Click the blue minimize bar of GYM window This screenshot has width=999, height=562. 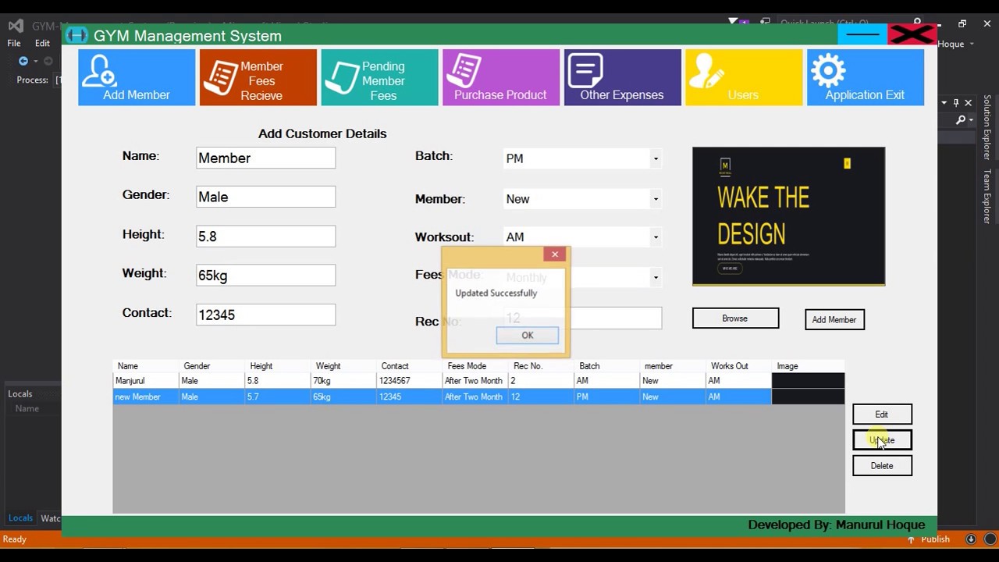(x=862, y=34)
